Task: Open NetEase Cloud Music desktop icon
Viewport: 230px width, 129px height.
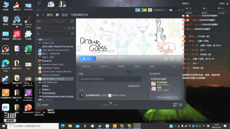Action: coord(17,35)
